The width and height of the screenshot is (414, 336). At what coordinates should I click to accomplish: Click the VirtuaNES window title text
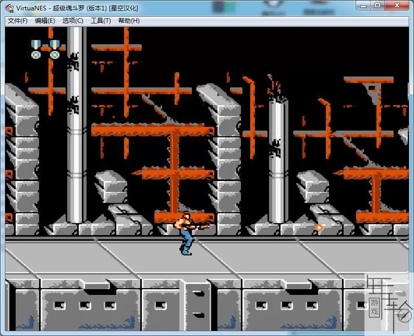tap(77, 8)
